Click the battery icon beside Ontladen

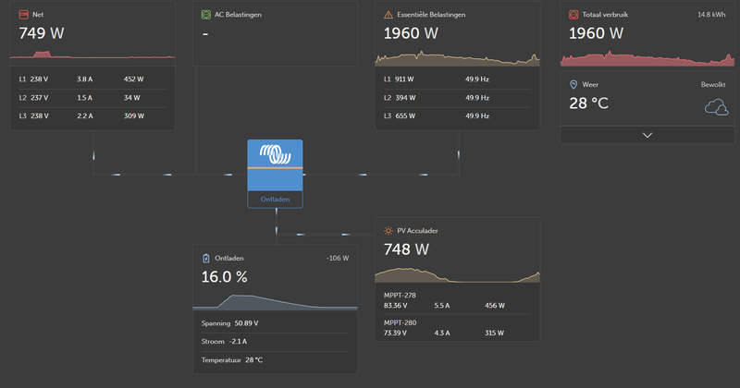(205, 259)
